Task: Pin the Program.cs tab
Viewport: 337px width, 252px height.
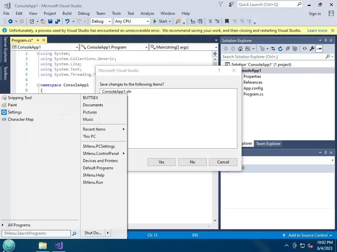Action: [38, 40]
